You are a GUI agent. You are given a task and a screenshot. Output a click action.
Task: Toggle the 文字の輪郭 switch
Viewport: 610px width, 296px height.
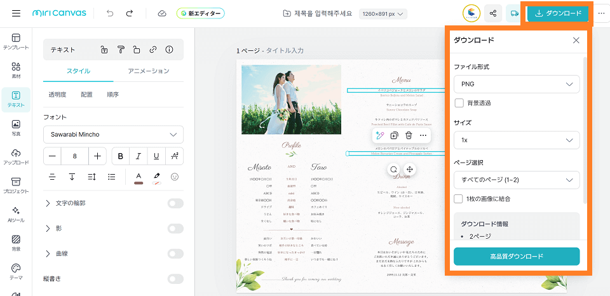pos(175,203)
